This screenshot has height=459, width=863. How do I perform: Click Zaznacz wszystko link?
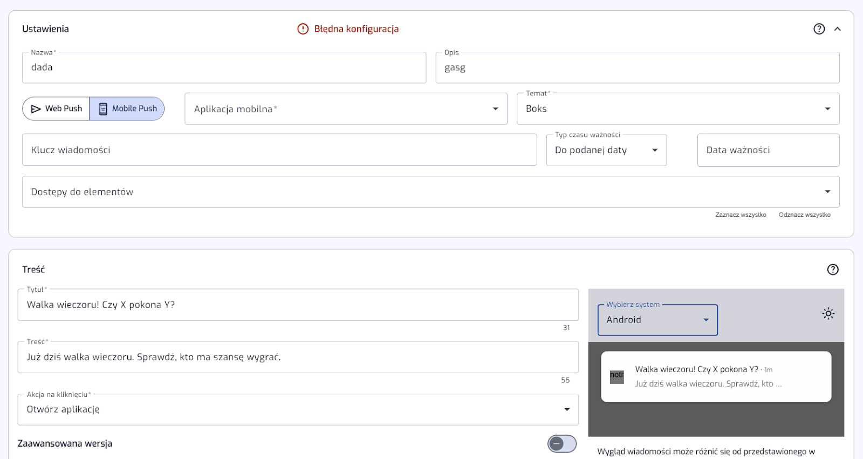(741, 215)
